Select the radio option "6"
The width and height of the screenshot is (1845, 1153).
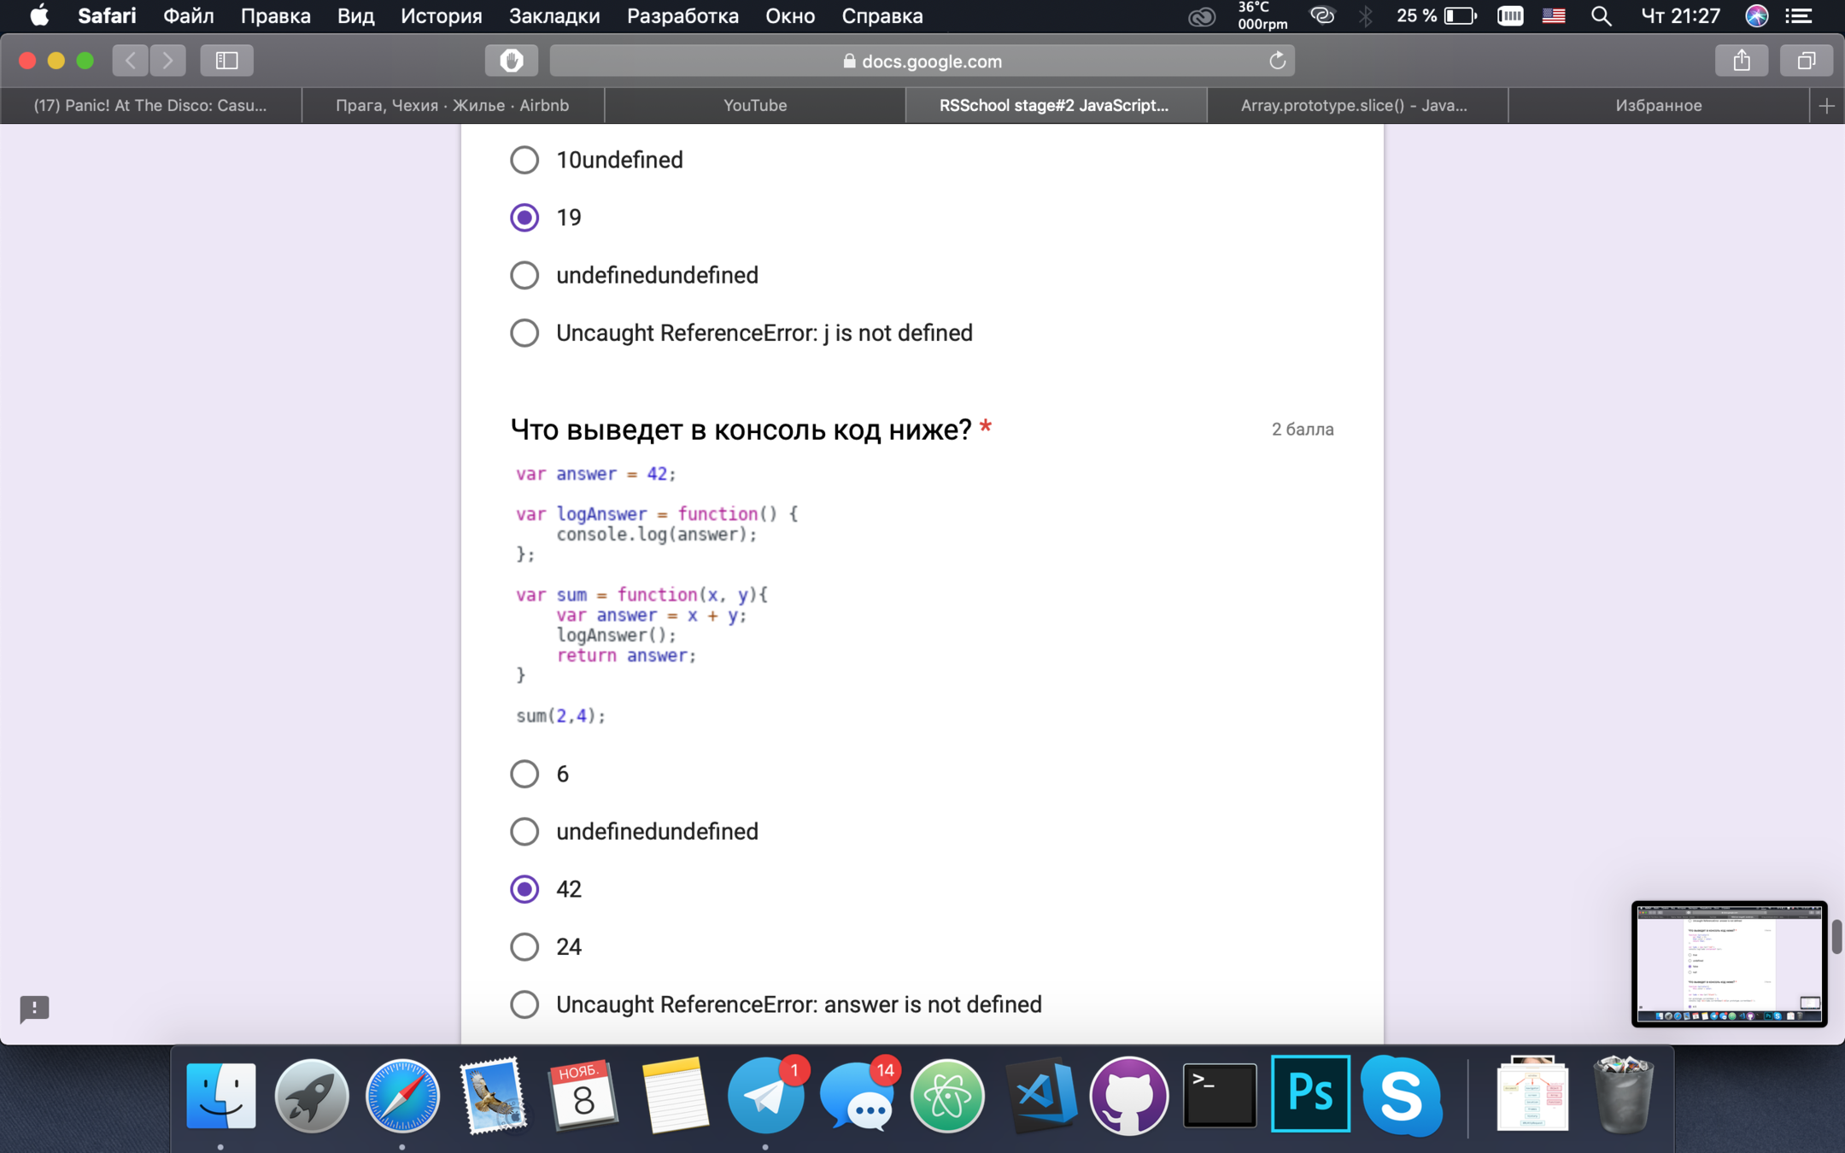tap(524, 774)
